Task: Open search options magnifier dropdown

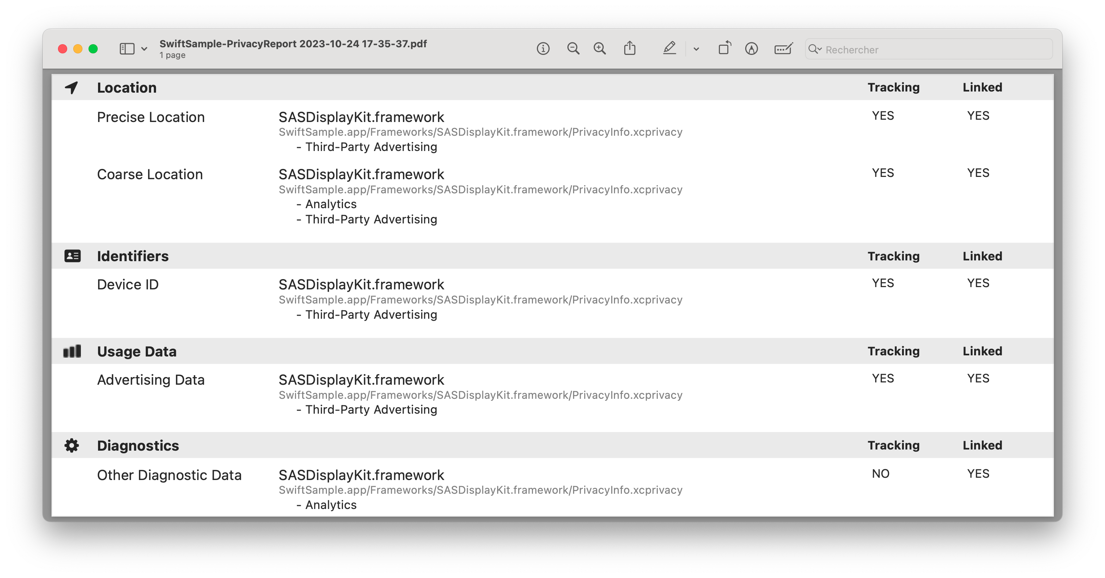Action: coord(815,49)
